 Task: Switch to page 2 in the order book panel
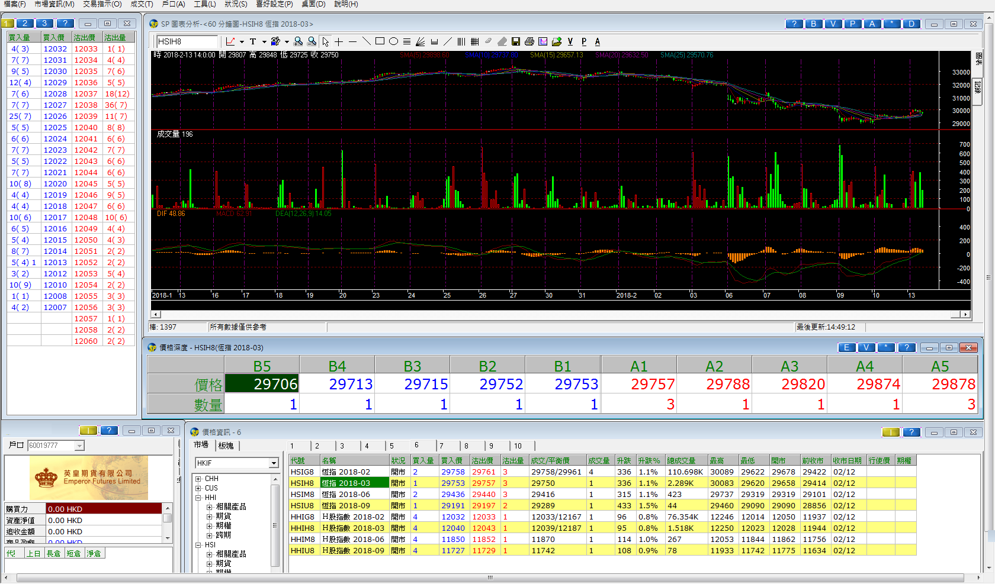click(x=25, y=23)
